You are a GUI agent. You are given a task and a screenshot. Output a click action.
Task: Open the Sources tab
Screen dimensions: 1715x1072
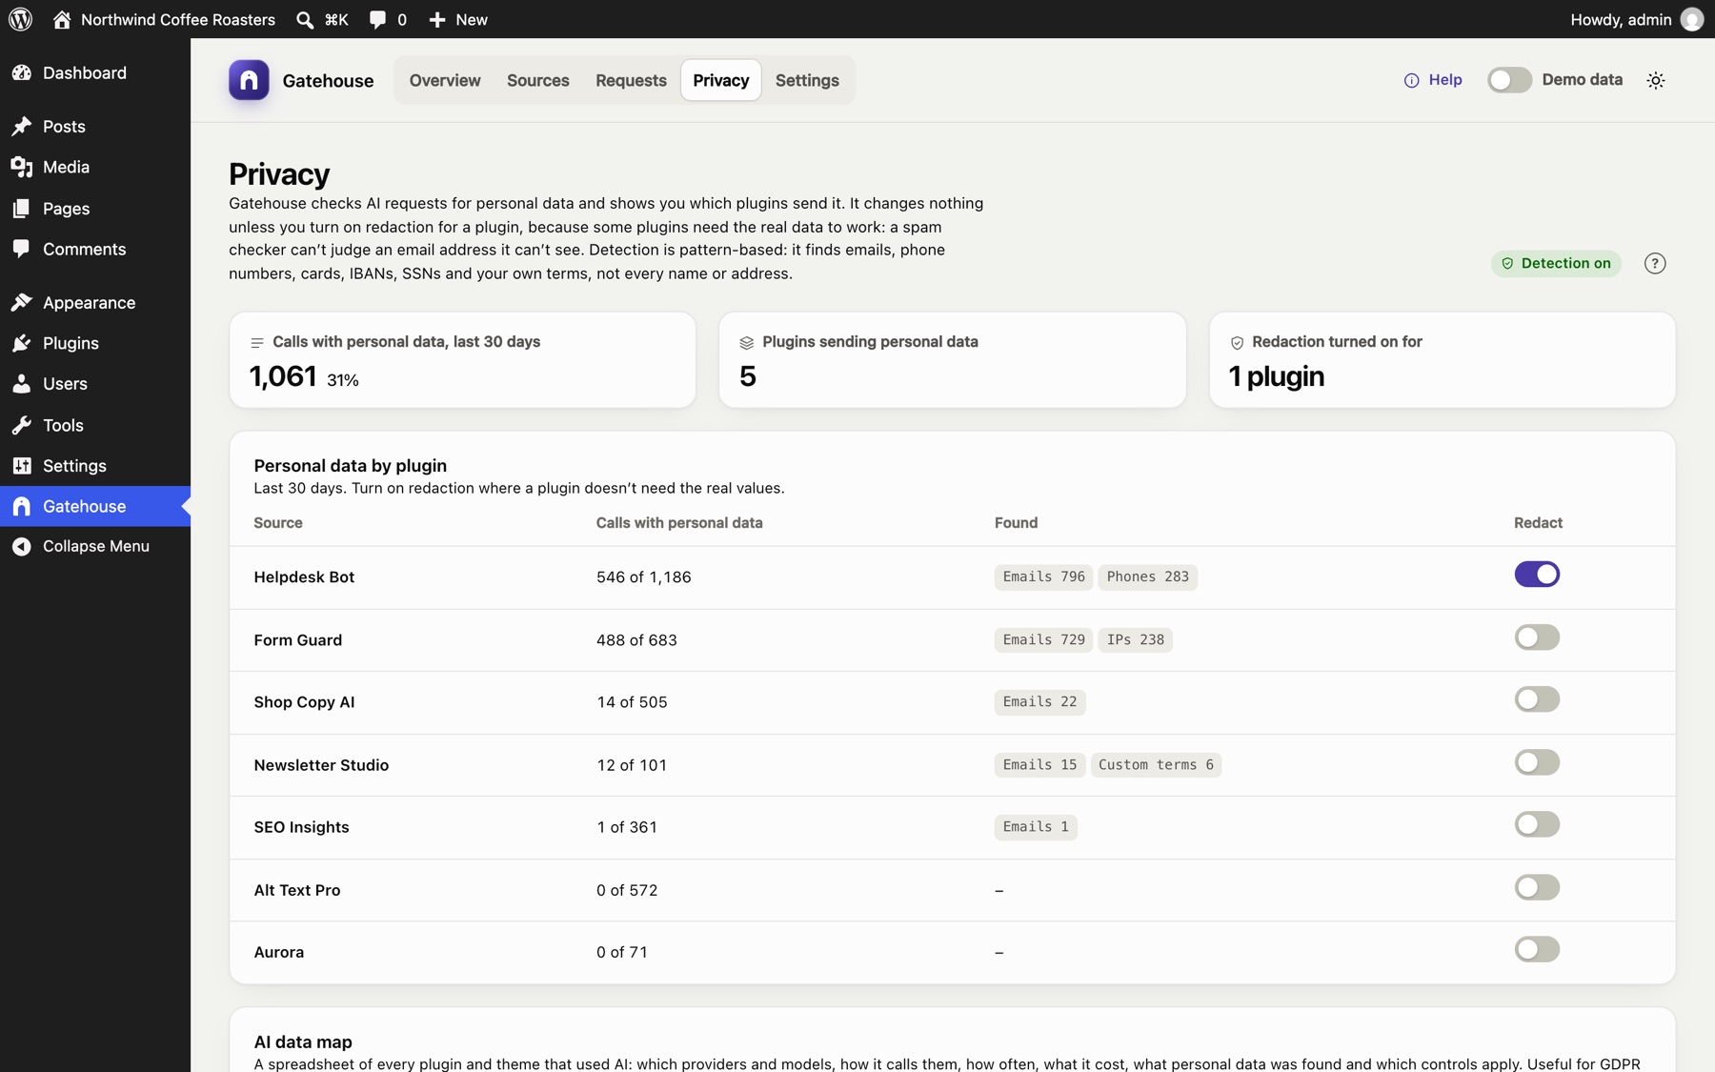coord(538,80)
